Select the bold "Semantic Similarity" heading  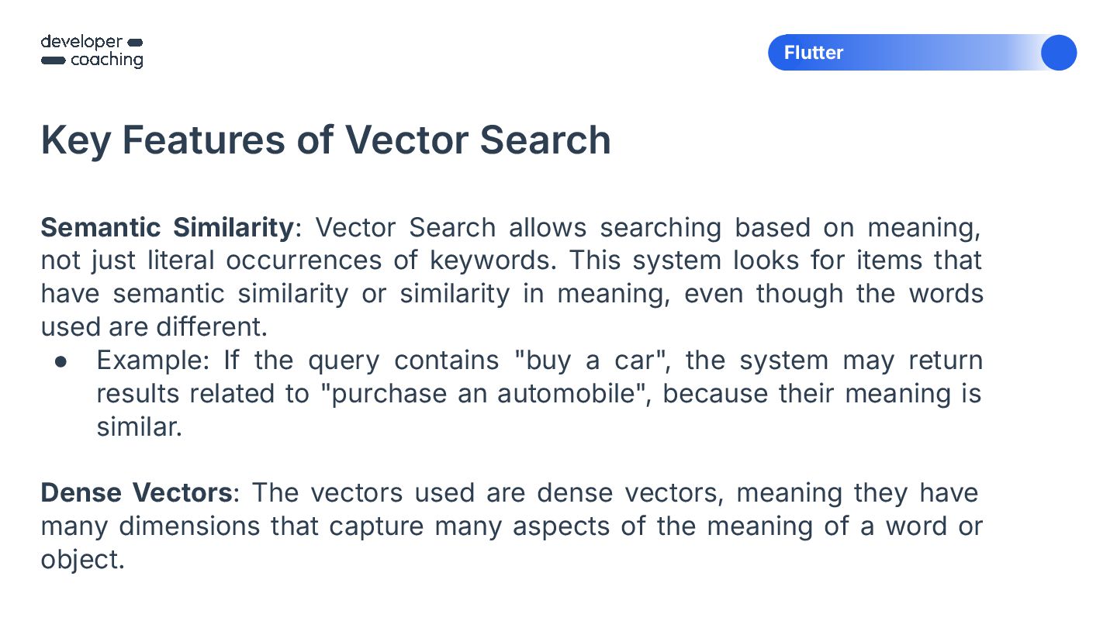click(x=167, y=228)
